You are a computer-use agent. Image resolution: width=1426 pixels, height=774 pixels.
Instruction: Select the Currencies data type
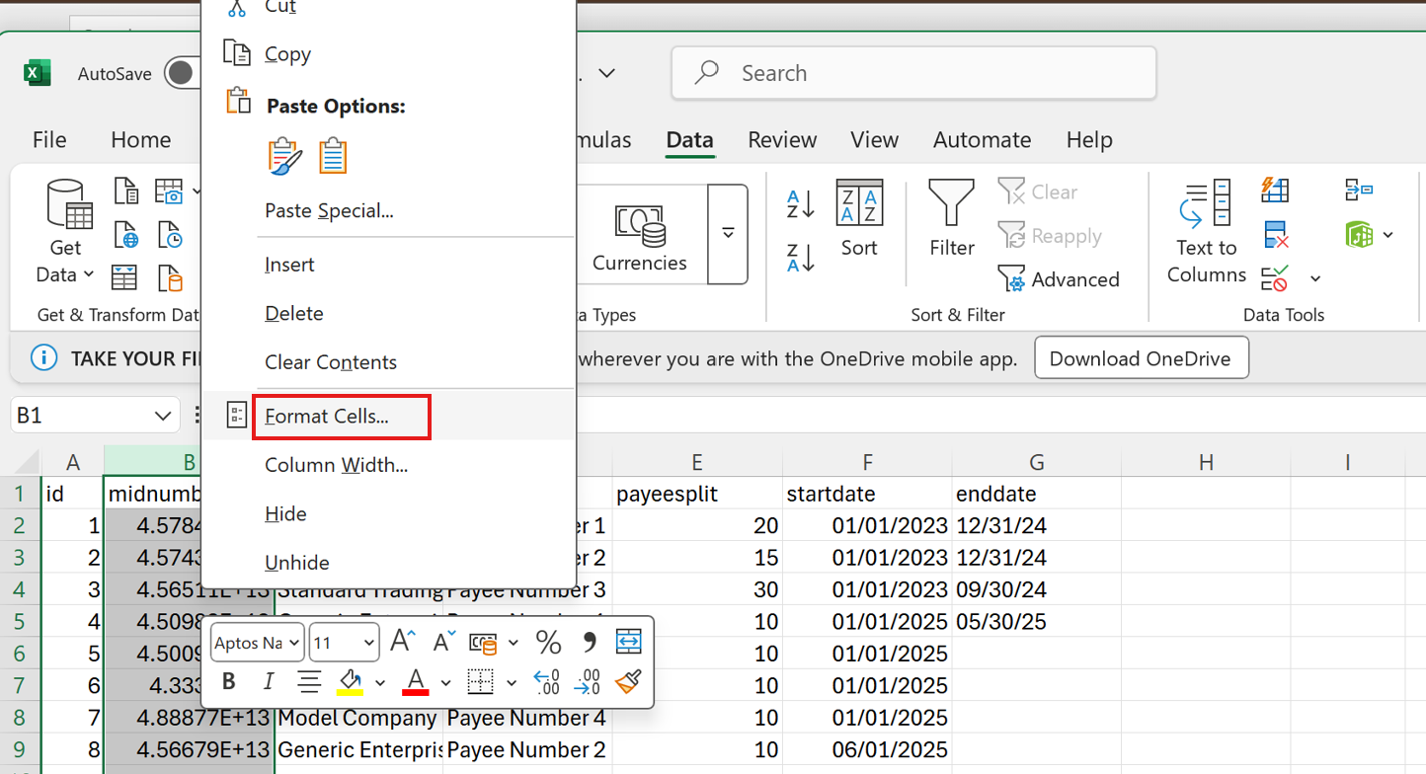coord(639,235)
